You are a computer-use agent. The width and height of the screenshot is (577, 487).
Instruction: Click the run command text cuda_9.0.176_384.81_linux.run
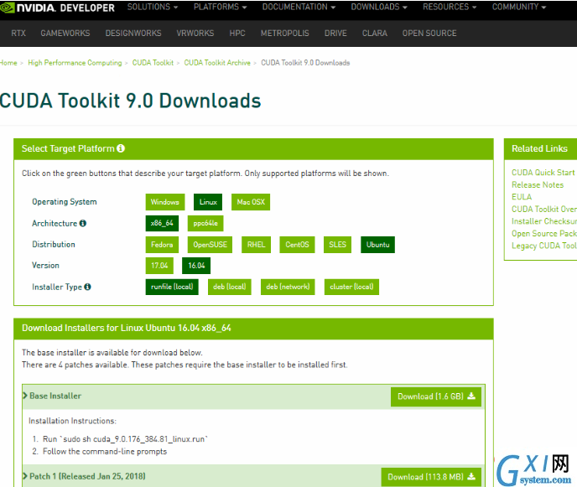pyautogui.click(x=149, y=439)
